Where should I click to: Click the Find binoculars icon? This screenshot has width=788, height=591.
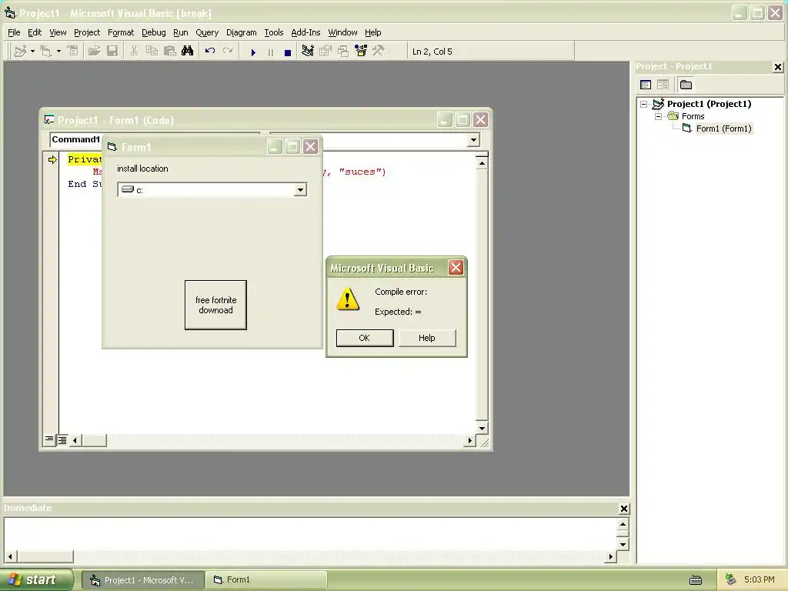tap(188, 51)
